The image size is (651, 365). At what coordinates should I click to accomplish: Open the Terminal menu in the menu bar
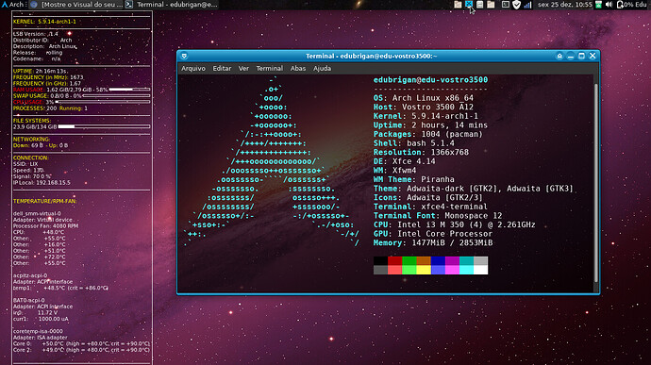[269, 69]
